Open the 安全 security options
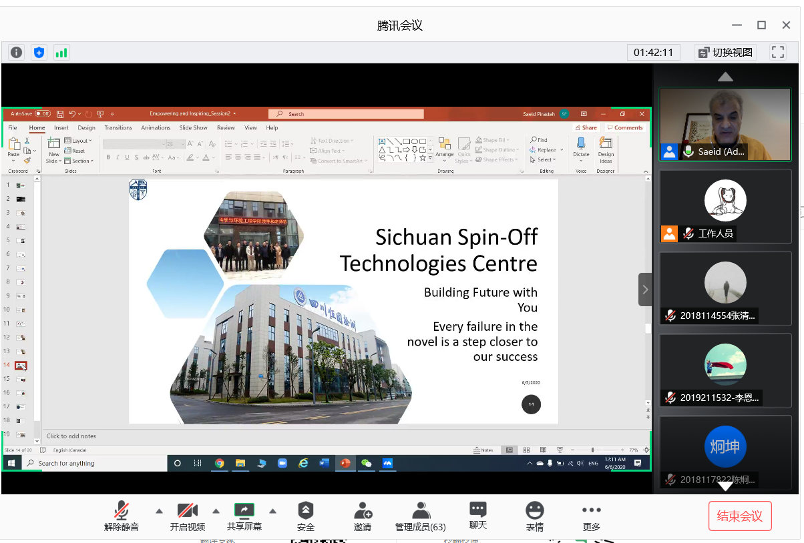Viewport: 804px width, 543px height. click(x=305, y=516)
